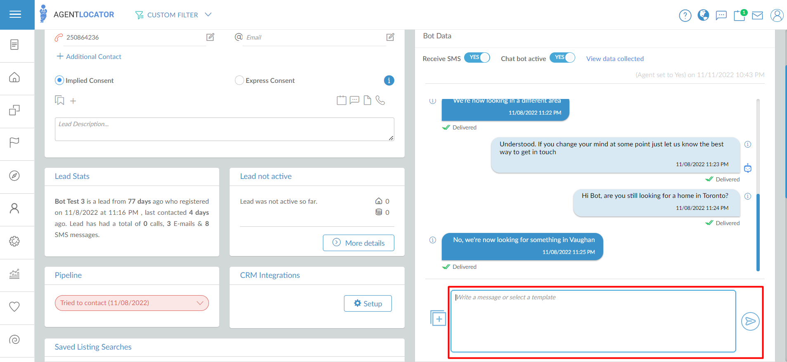Image resolution: width=787 pixels, height=362 pixels.
Task: Open the mail envelope icon in header
Action: [757, 16]
